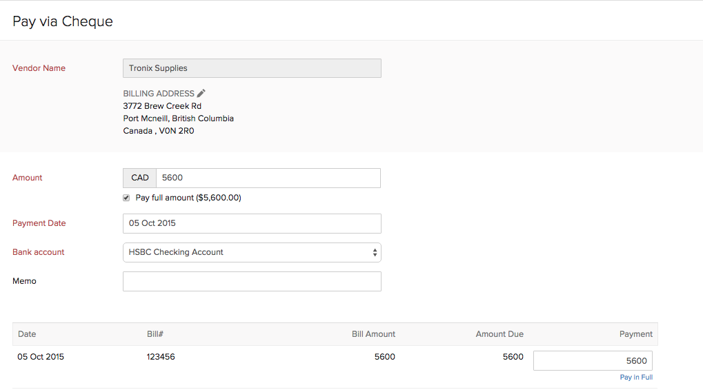This screenshot has height=392, width=703.
Task: Click the Bill# column header
Action: 155,334
